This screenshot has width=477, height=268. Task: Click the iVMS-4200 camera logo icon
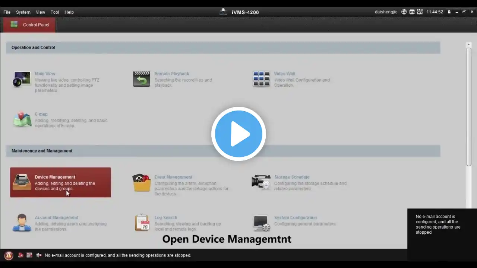pos(223,12)
